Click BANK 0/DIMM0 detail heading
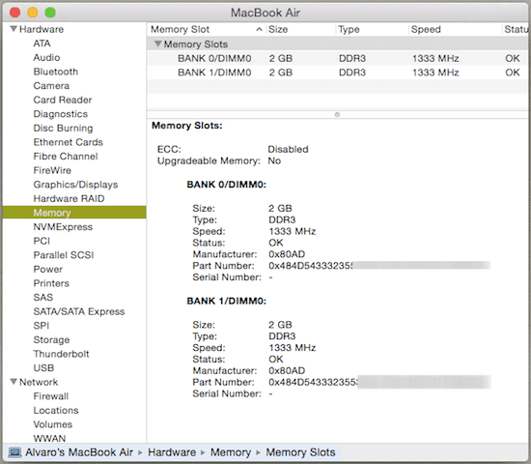This screenshot has width=531, height=464. tap(227, 185)
